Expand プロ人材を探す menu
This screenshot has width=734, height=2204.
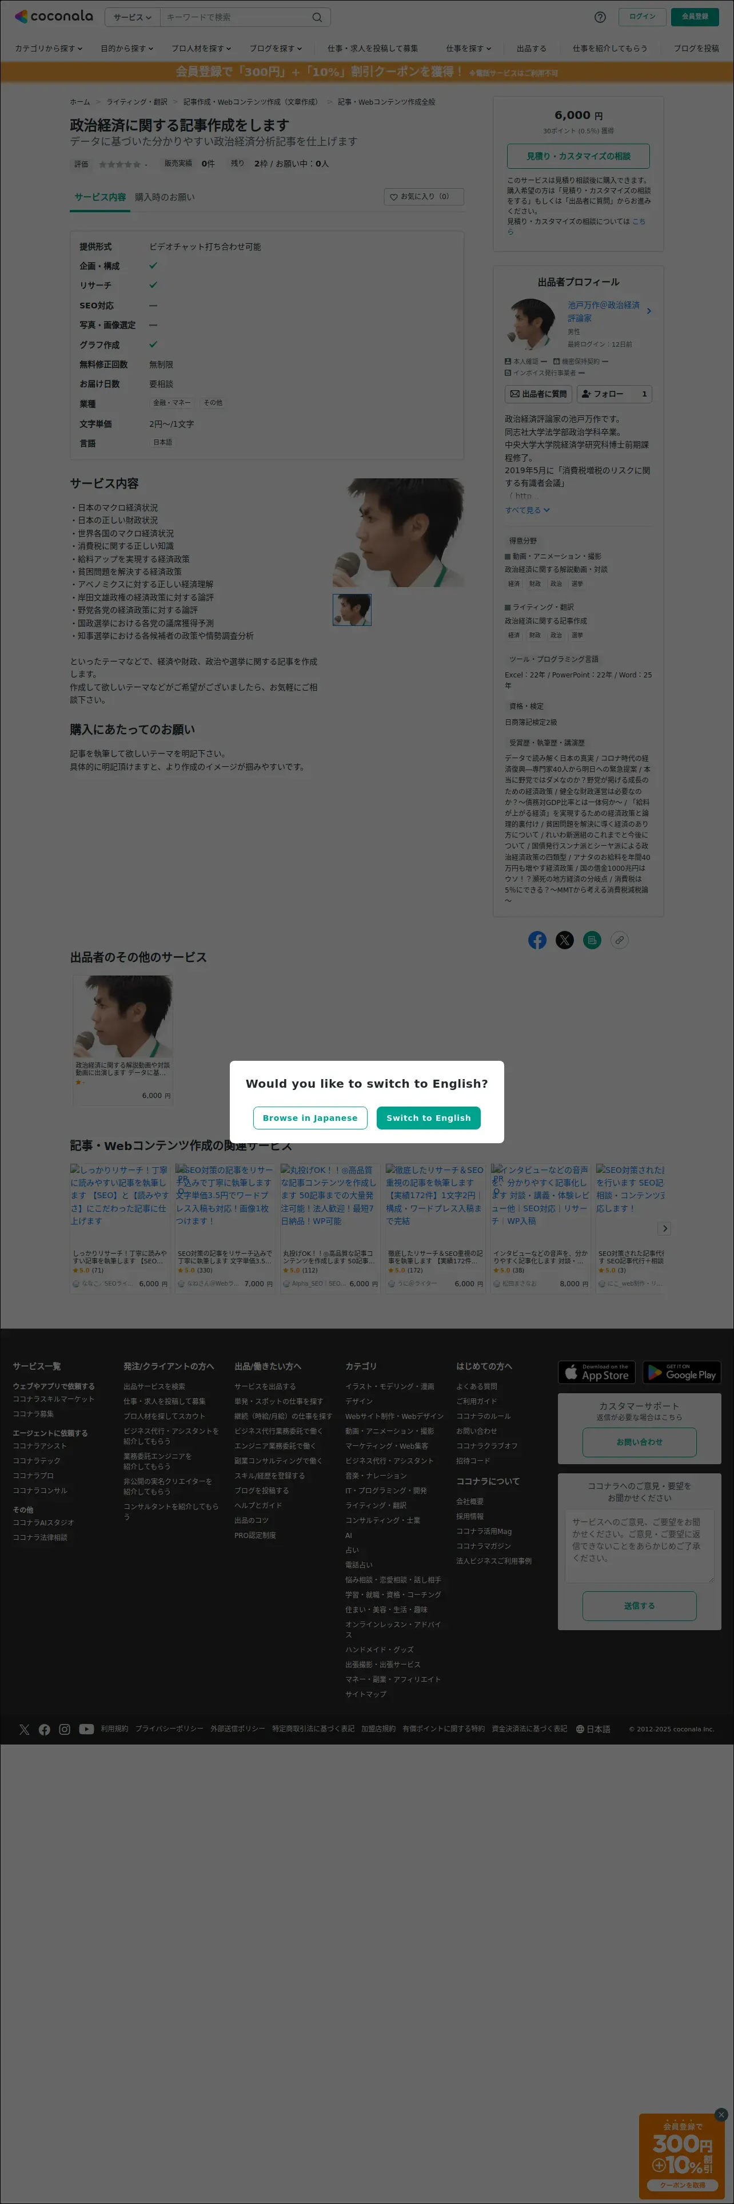(201, 49)
